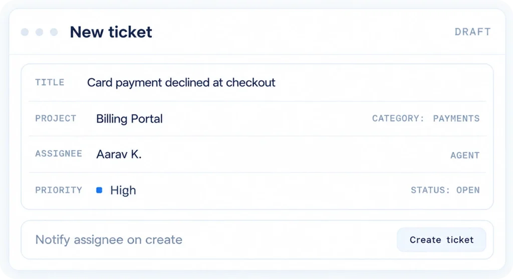Click the middle window control dot
The height and width of the screenshot is (279, 513).
[39, 32]
